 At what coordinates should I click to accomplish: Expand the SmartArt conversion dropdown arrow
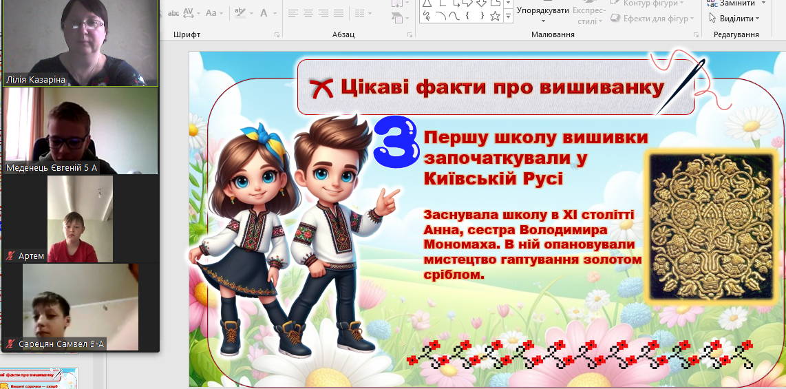click(x=407, y=19)
